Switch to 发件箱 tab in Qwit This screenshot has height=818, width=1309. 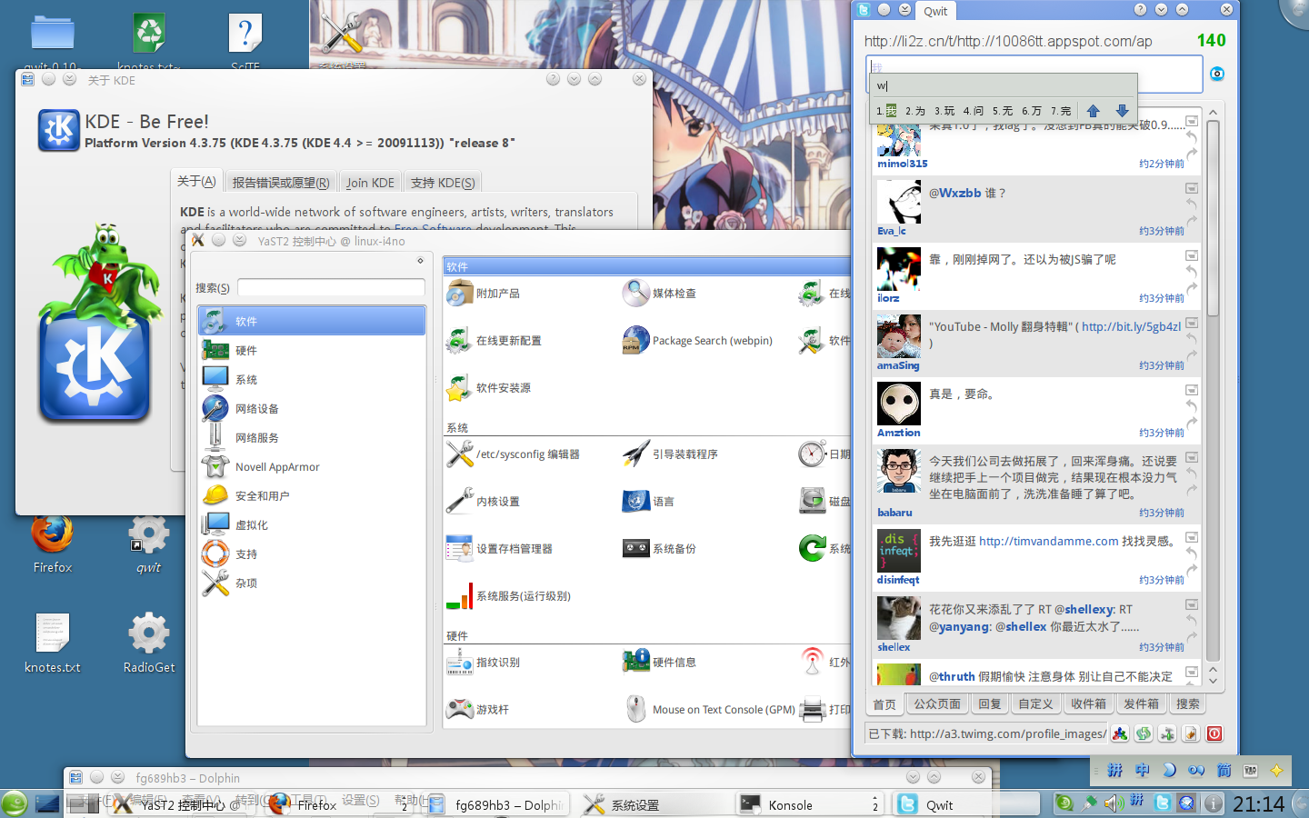[x=1141, y=704]
